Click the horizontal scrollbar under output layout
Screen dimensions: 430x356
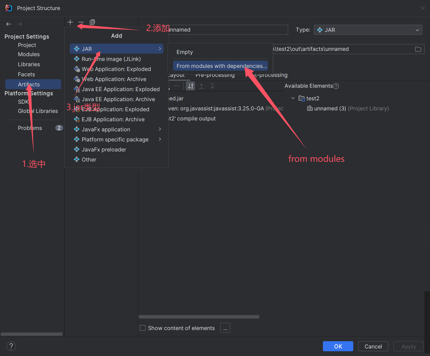click(199, 317)
